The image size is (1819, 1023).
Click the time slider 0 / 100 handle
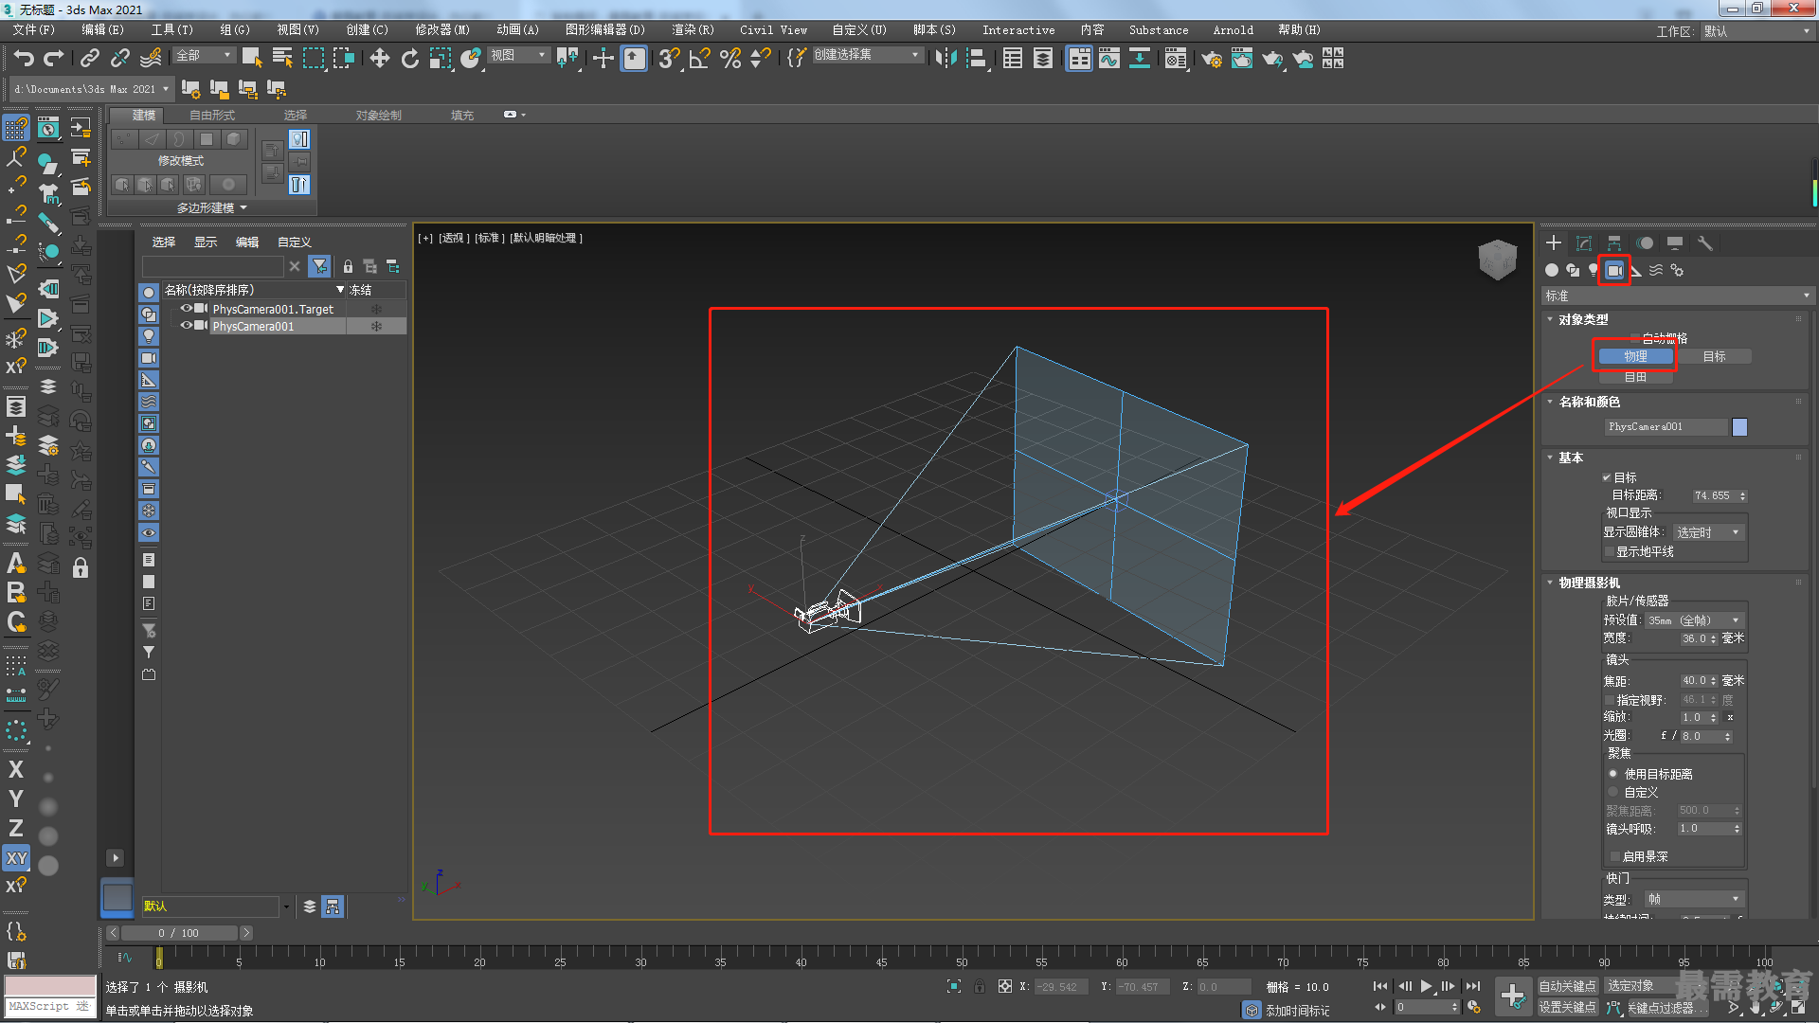click(179, 933)
